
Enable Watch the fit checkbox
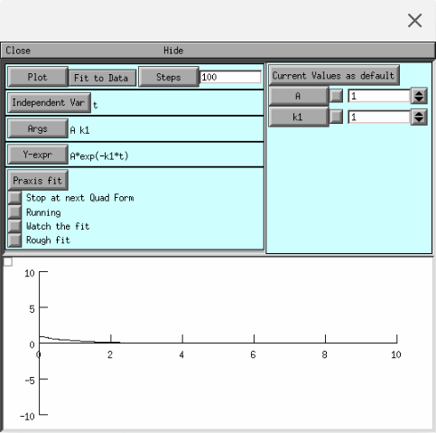pyautogui.click(x=14, y=226)
